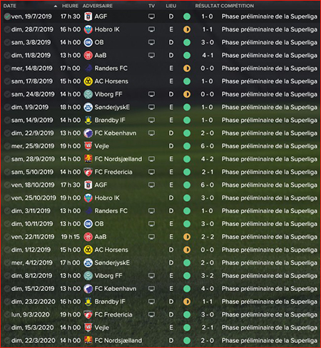This screenshot has width=321, height=348.
Task: Open the 6 - 0 result against AGF on 18/10/2019
Action: click(207, 185)
